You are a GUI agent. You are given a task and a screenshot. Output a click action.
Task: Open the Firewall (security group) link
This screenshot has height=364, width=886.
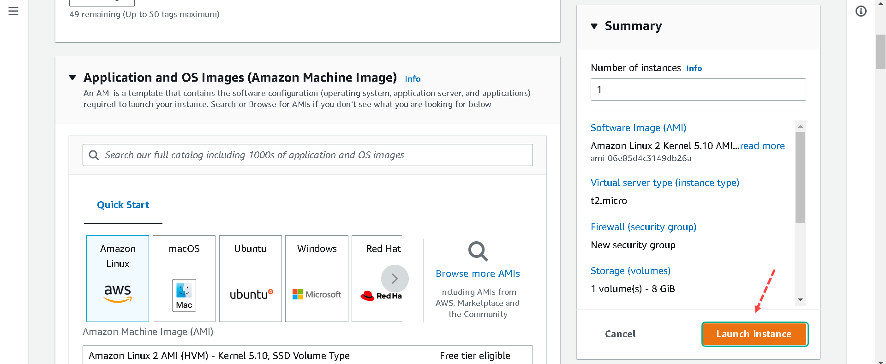coord(643,227)
